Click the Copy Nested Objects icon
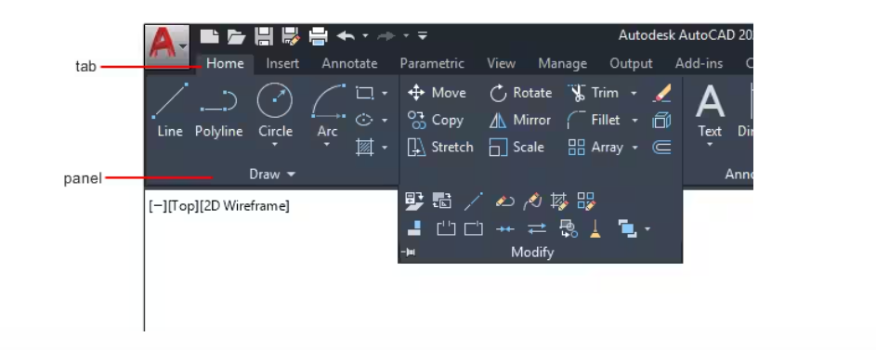 (x=569, y=228)
